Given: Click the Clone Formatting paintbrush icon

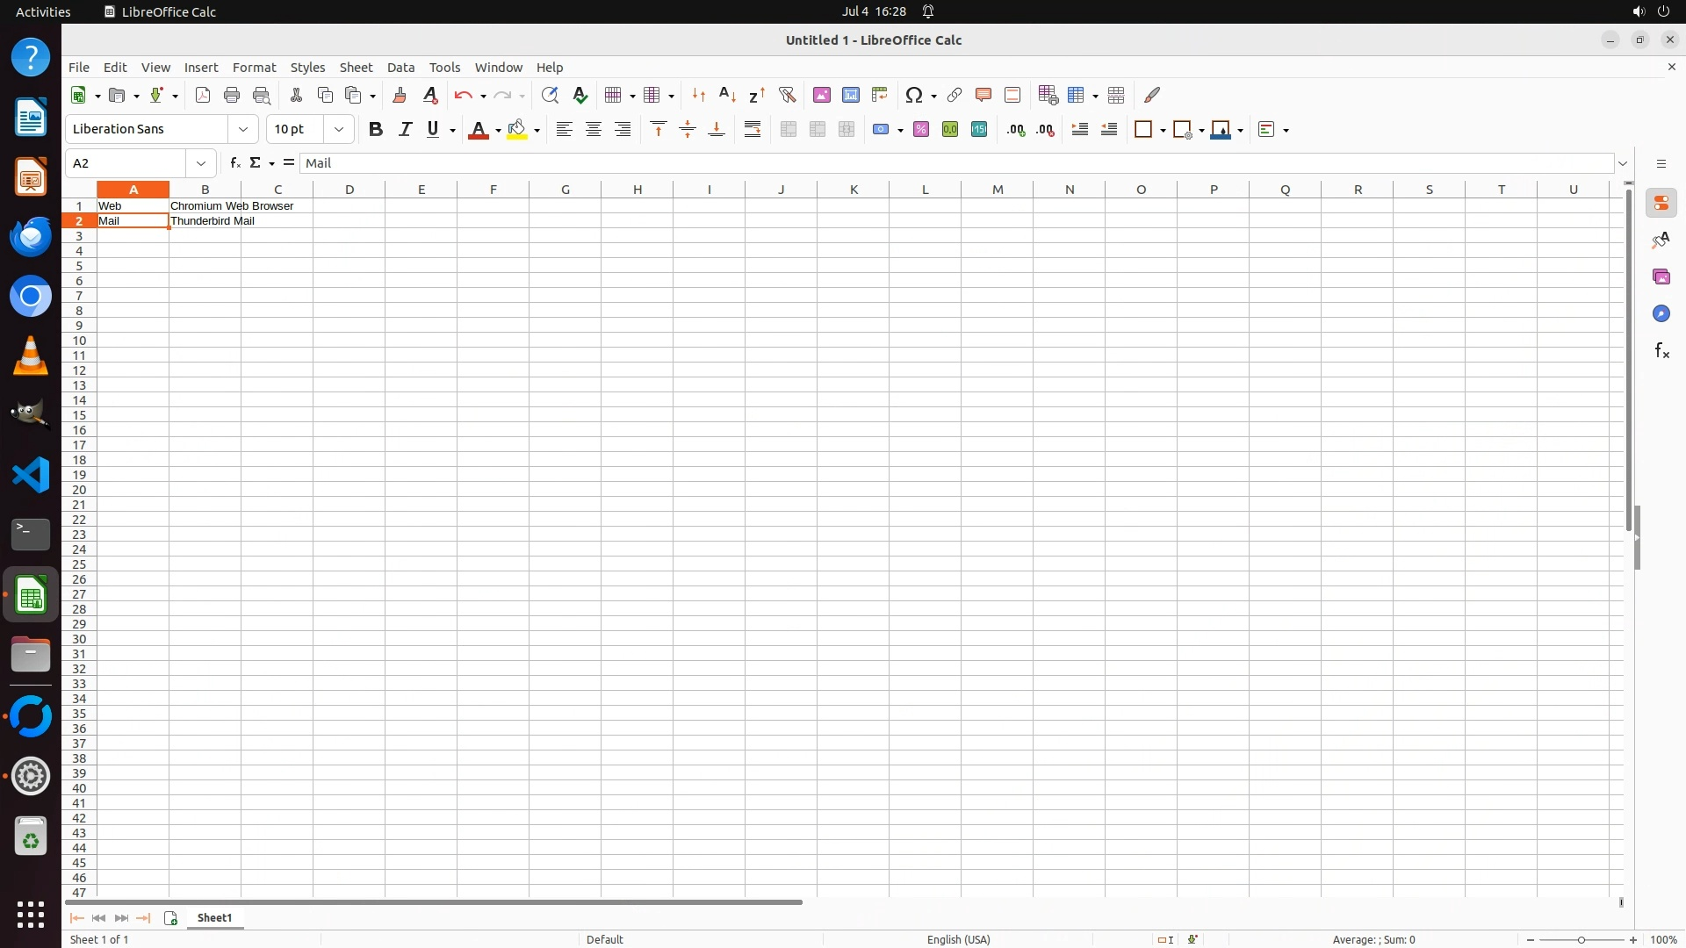Looking at the screenshot, I should 400,95.
